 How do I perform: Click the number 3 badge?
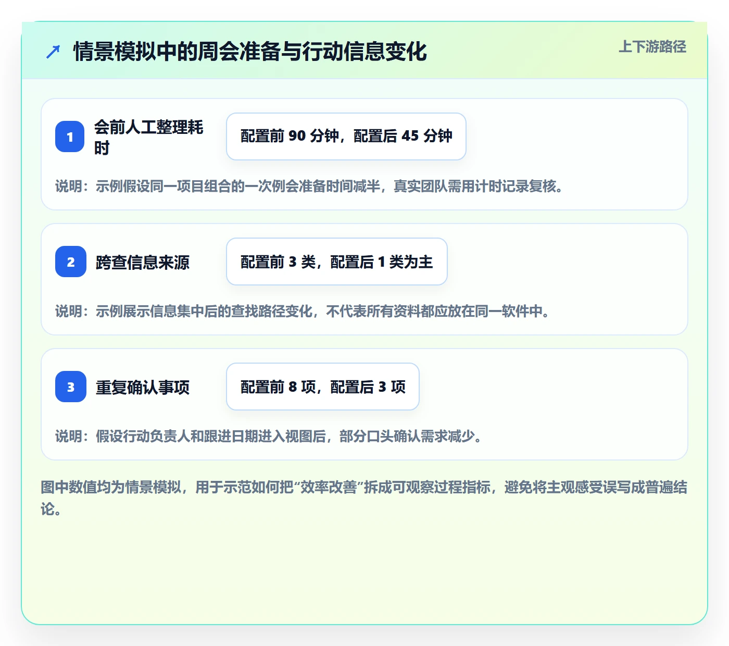tap(71, 387)
